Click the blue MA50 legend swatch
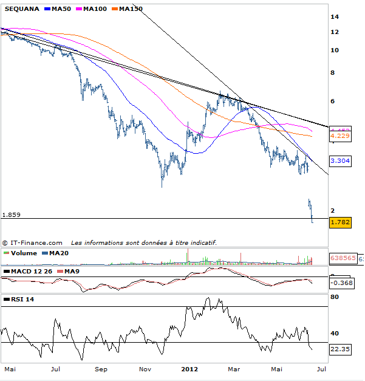Screen dimensions: 365x381 click(x=47, y=9)
